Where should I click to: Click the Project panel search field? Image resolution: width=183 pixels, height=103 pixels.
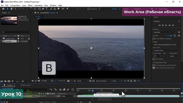(15, 32)
